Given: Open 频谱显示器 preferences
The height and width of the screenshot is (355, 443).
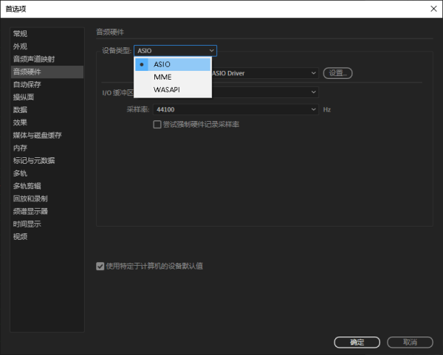Looking at the screenshot, I should 30,211.
